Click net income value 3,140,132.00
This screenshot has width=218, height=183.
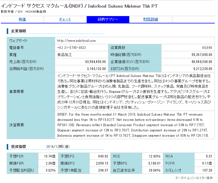96,69
